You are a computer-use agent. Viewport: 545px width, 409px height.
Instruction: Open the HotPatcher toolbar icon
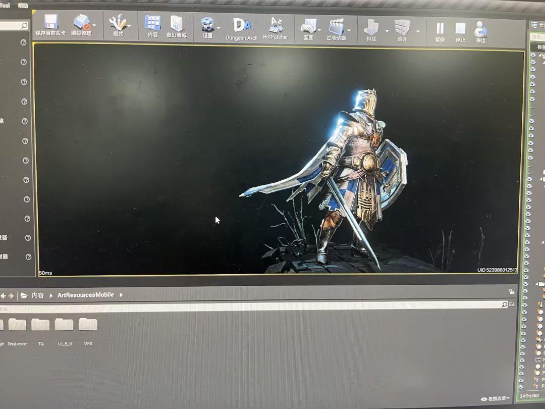tap(276, 28)
